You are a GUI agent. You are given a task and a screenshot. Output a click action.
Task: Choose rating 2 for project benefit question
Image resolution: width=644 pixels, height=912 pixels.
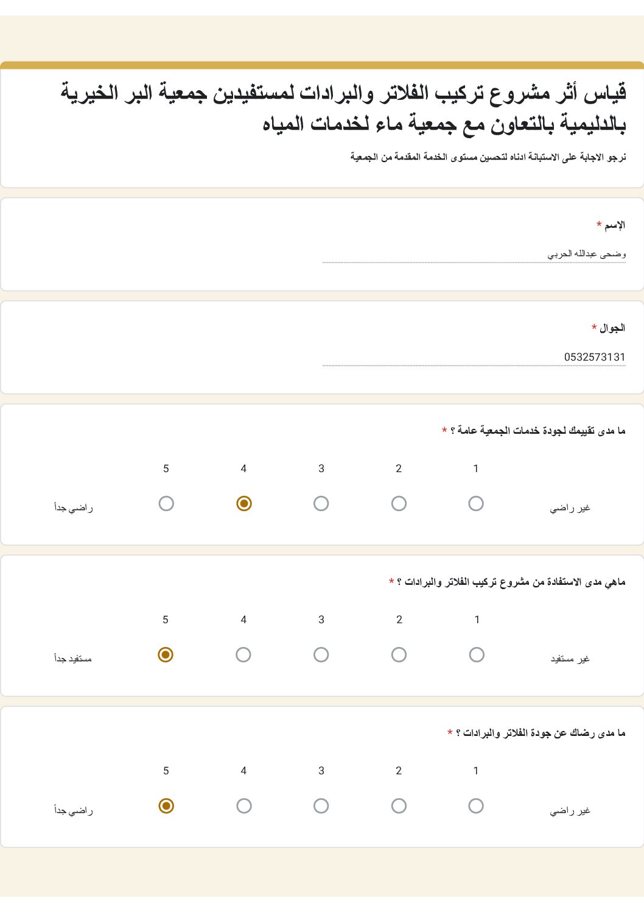tap(399, 655)
